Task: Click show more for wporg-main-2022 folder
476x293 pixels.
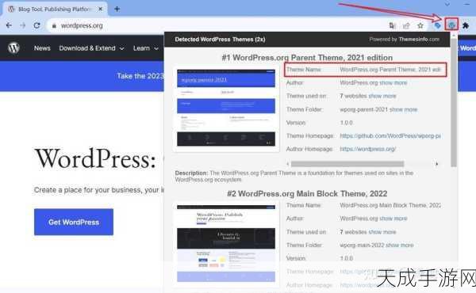Action: 400,245
